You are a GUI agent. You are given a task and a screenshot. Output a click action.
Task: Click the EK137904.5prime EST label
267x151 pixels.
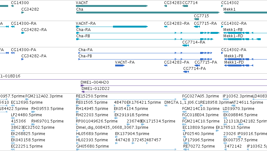point(132,134)
